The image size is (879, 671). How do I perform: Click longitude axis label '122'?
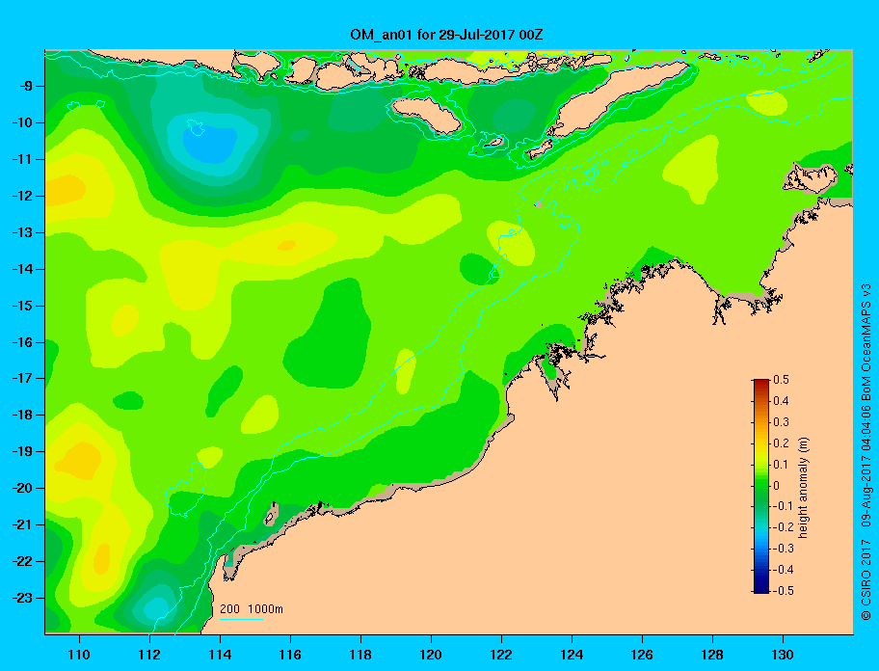501,655
